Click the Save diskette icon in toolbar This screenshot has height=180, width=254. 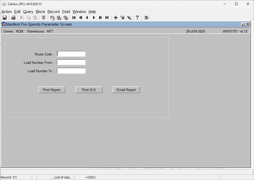(5, 18)
